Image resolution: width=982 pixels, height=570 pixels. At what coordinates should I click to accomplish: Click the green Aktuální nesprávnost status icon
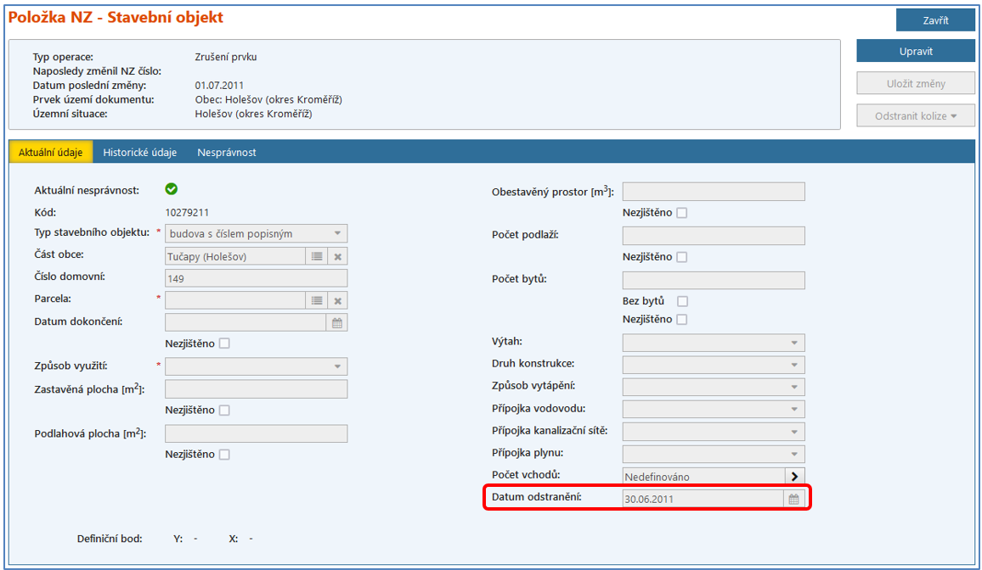click(172, 189)
